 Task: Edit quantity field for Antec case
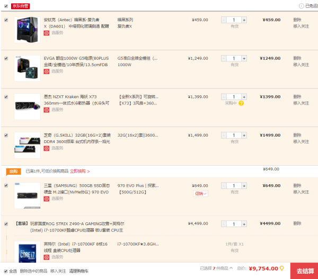pyautogui.click(x=234, y=20)
